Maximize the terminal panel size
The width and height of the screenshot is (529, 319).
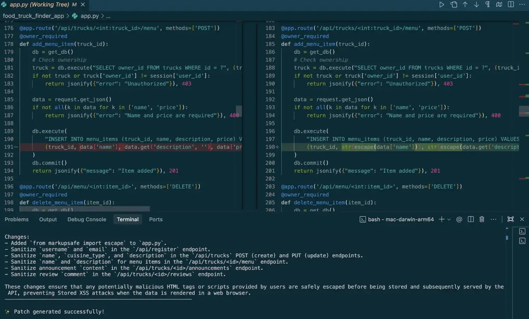pos(511,219)
